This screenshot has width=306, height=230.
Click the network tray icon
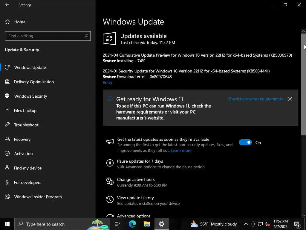(x=260, y=224)
